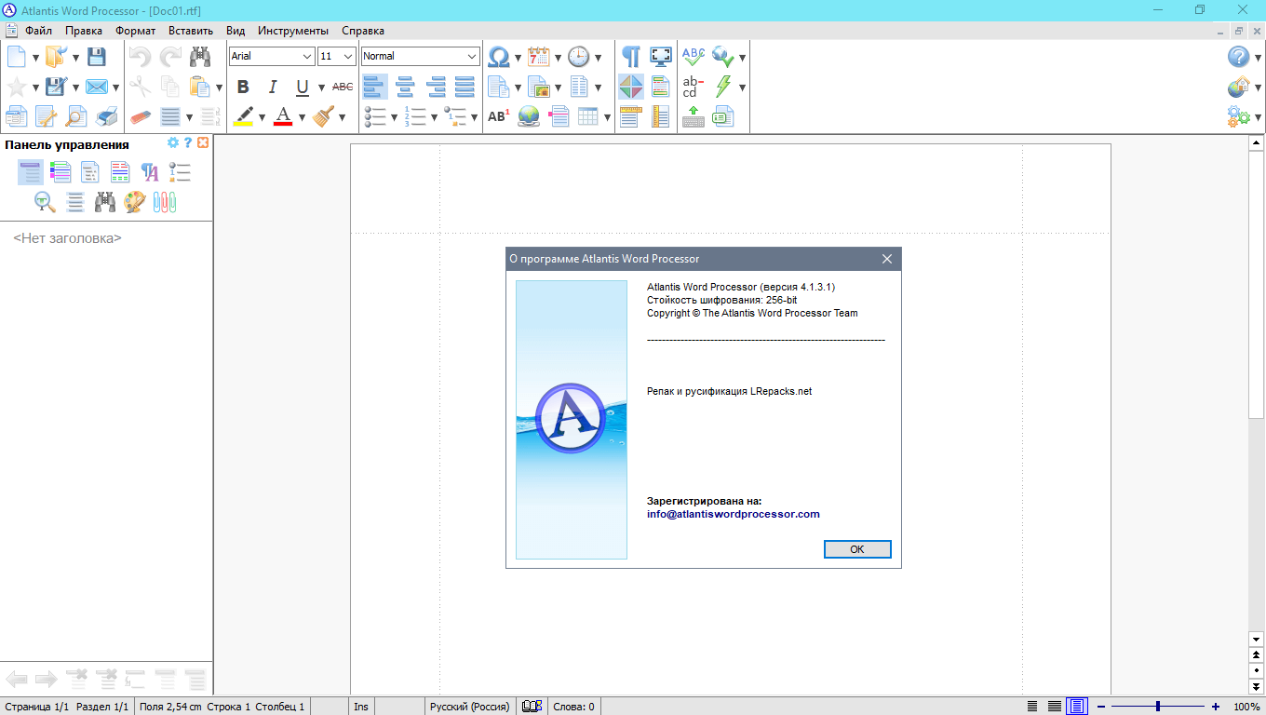Open the Инструменты menu
Screen dimensions: 1266x715
pos(293,31)
